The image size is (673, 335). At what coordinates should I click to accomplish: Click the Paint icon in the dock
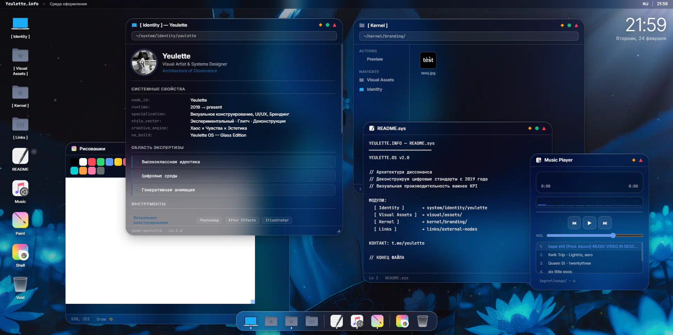tap(377, 321)
